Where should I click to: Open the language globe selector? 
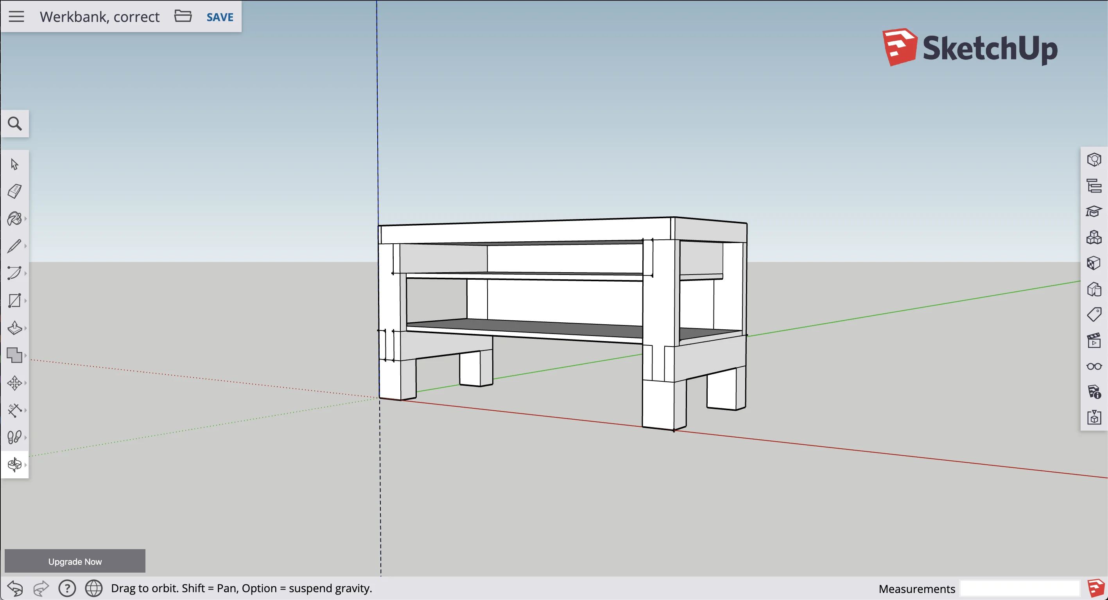click(x=93, y=588)
